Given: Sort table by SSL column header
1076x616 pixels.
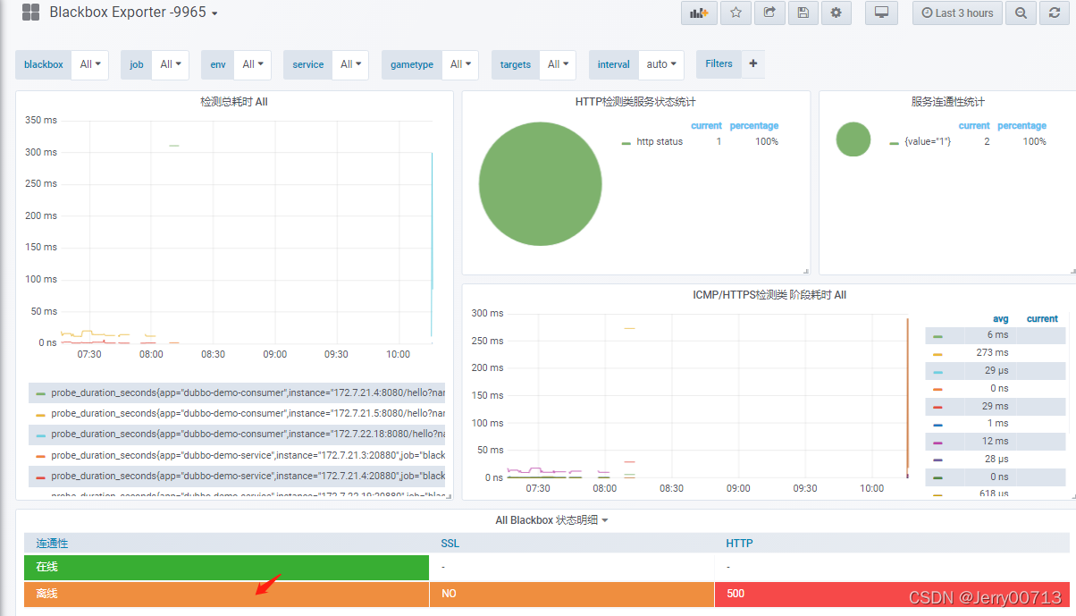Looking at the screenshot, I should coord(450,544).
